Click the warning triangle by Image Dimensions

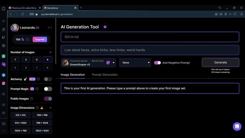[42, 108]
